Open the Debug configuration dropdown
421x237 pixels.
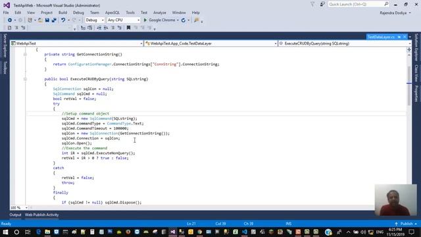[95, 20]
